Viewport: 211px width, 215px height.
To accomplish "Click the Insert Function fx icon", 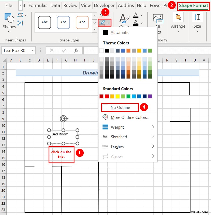I will click(76, 50).
